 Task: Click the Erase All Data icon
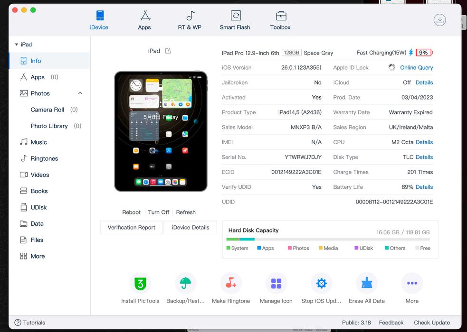coord(367,283)
